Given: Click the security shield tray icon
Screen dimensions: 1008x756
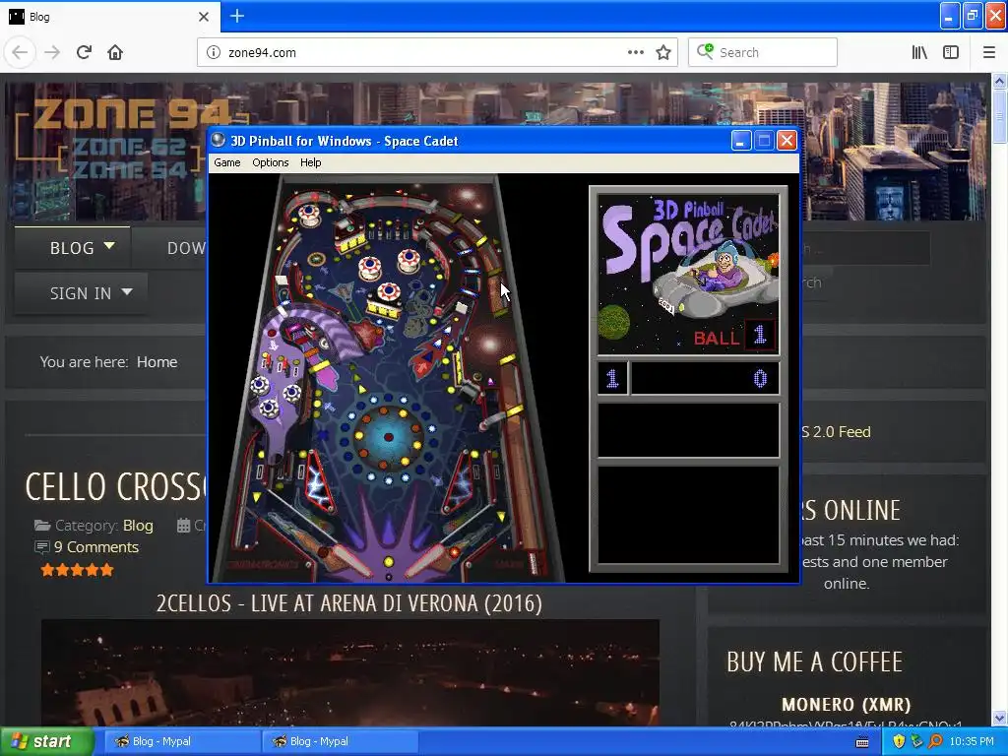Looking at the screenshot, I should point(898,741).
